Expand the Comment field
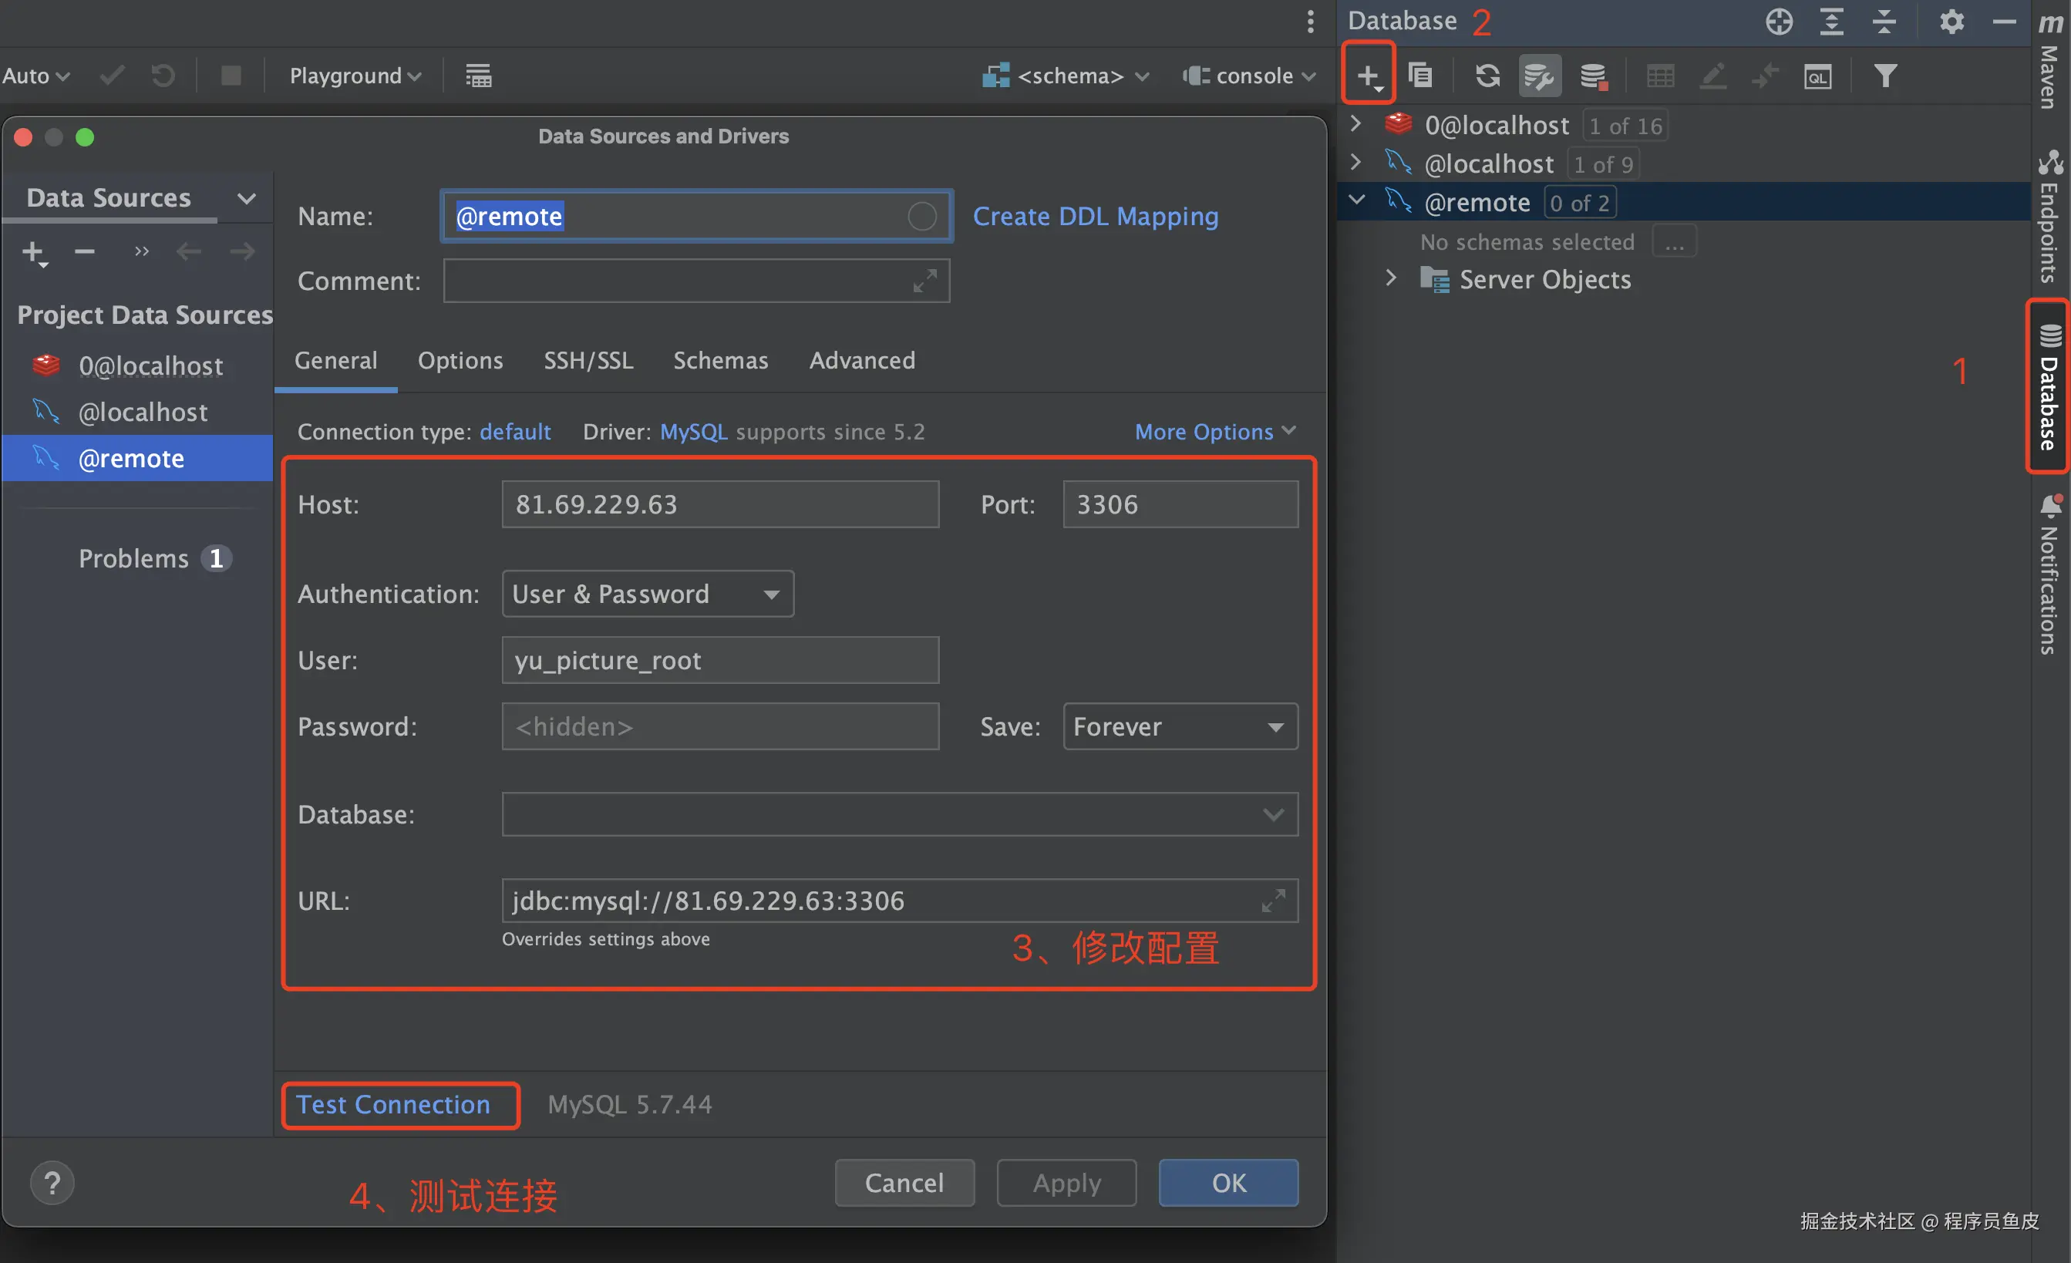 tap(924, 281)
